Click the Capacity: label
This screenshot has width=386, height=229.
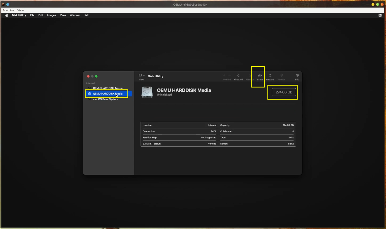[x=225, y=125]
